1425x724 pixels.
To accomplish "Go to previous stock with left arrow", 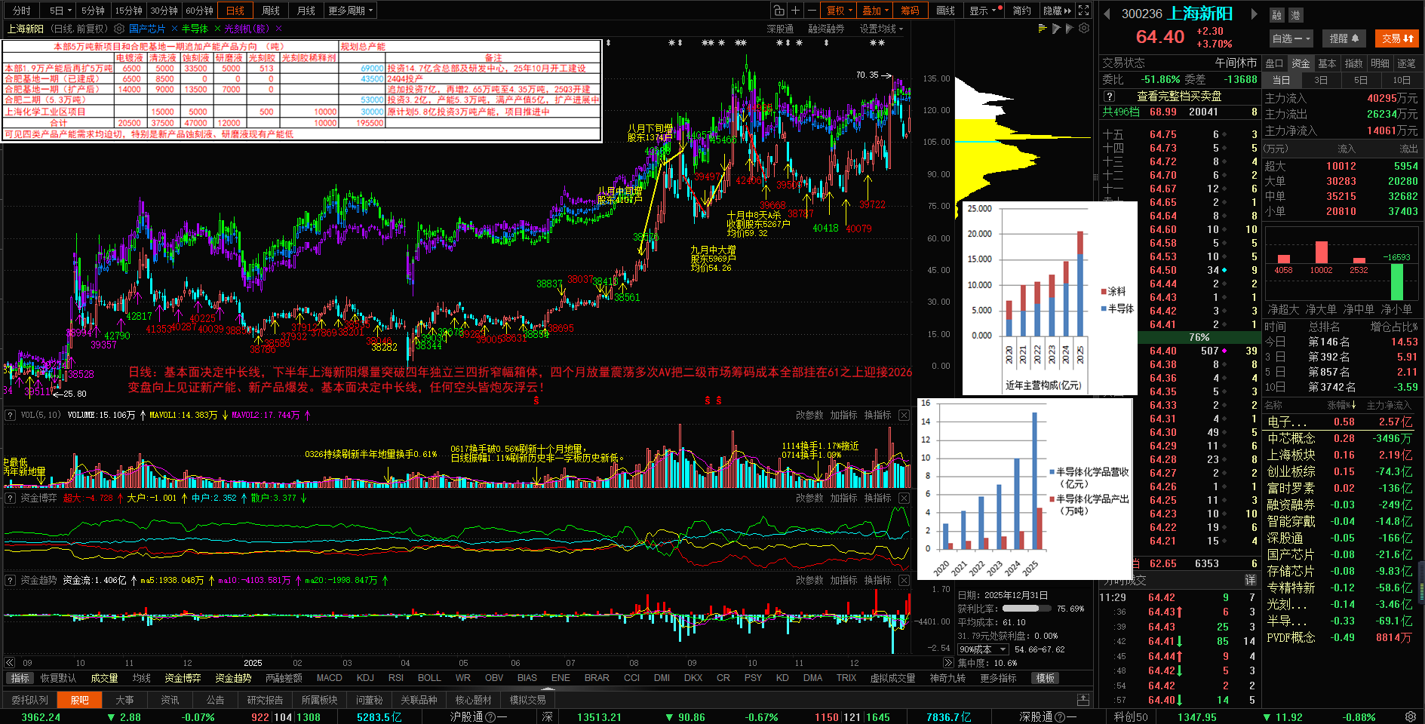I will [1107, 14].
